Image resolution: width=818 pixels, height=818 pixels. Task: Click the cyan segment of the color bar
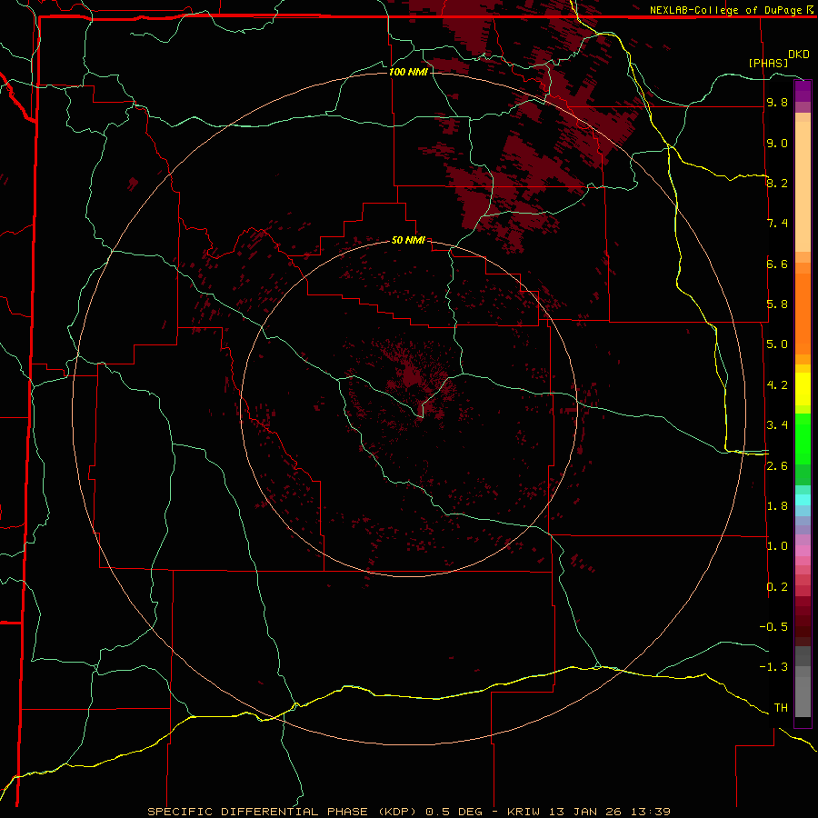point(803,500)
